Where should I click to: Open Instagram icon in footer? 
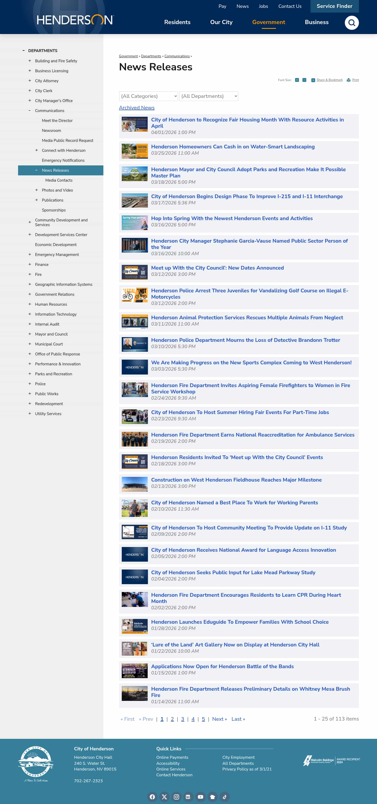pos(176,797)
